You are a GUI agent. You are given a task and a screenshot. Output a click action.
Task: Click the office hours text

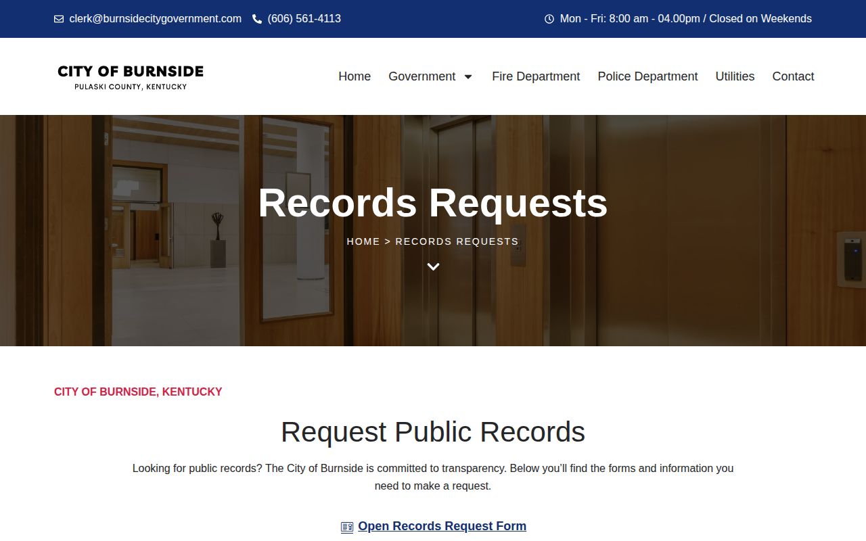[x=686, y=19]
